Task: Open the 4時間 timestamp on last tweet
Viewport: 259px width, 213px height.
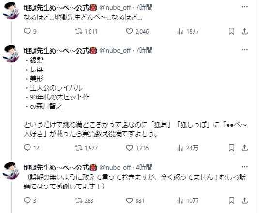Action: (x=144, y=167)
